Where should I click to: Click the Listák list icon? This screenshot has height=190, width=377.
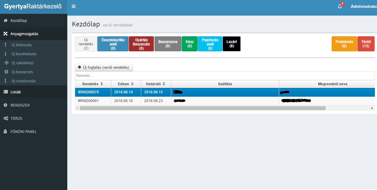coord(5,92)
